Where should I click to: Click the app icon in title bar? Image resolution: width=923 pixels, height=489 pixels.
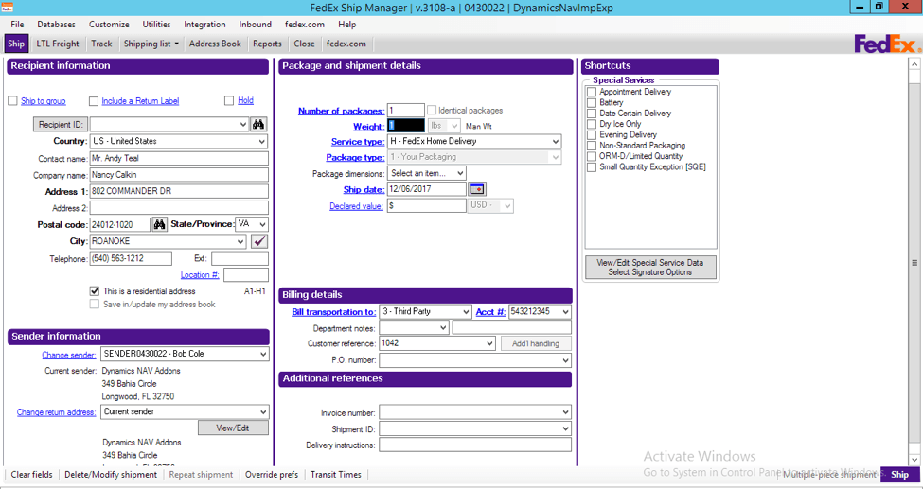[7, 8]
